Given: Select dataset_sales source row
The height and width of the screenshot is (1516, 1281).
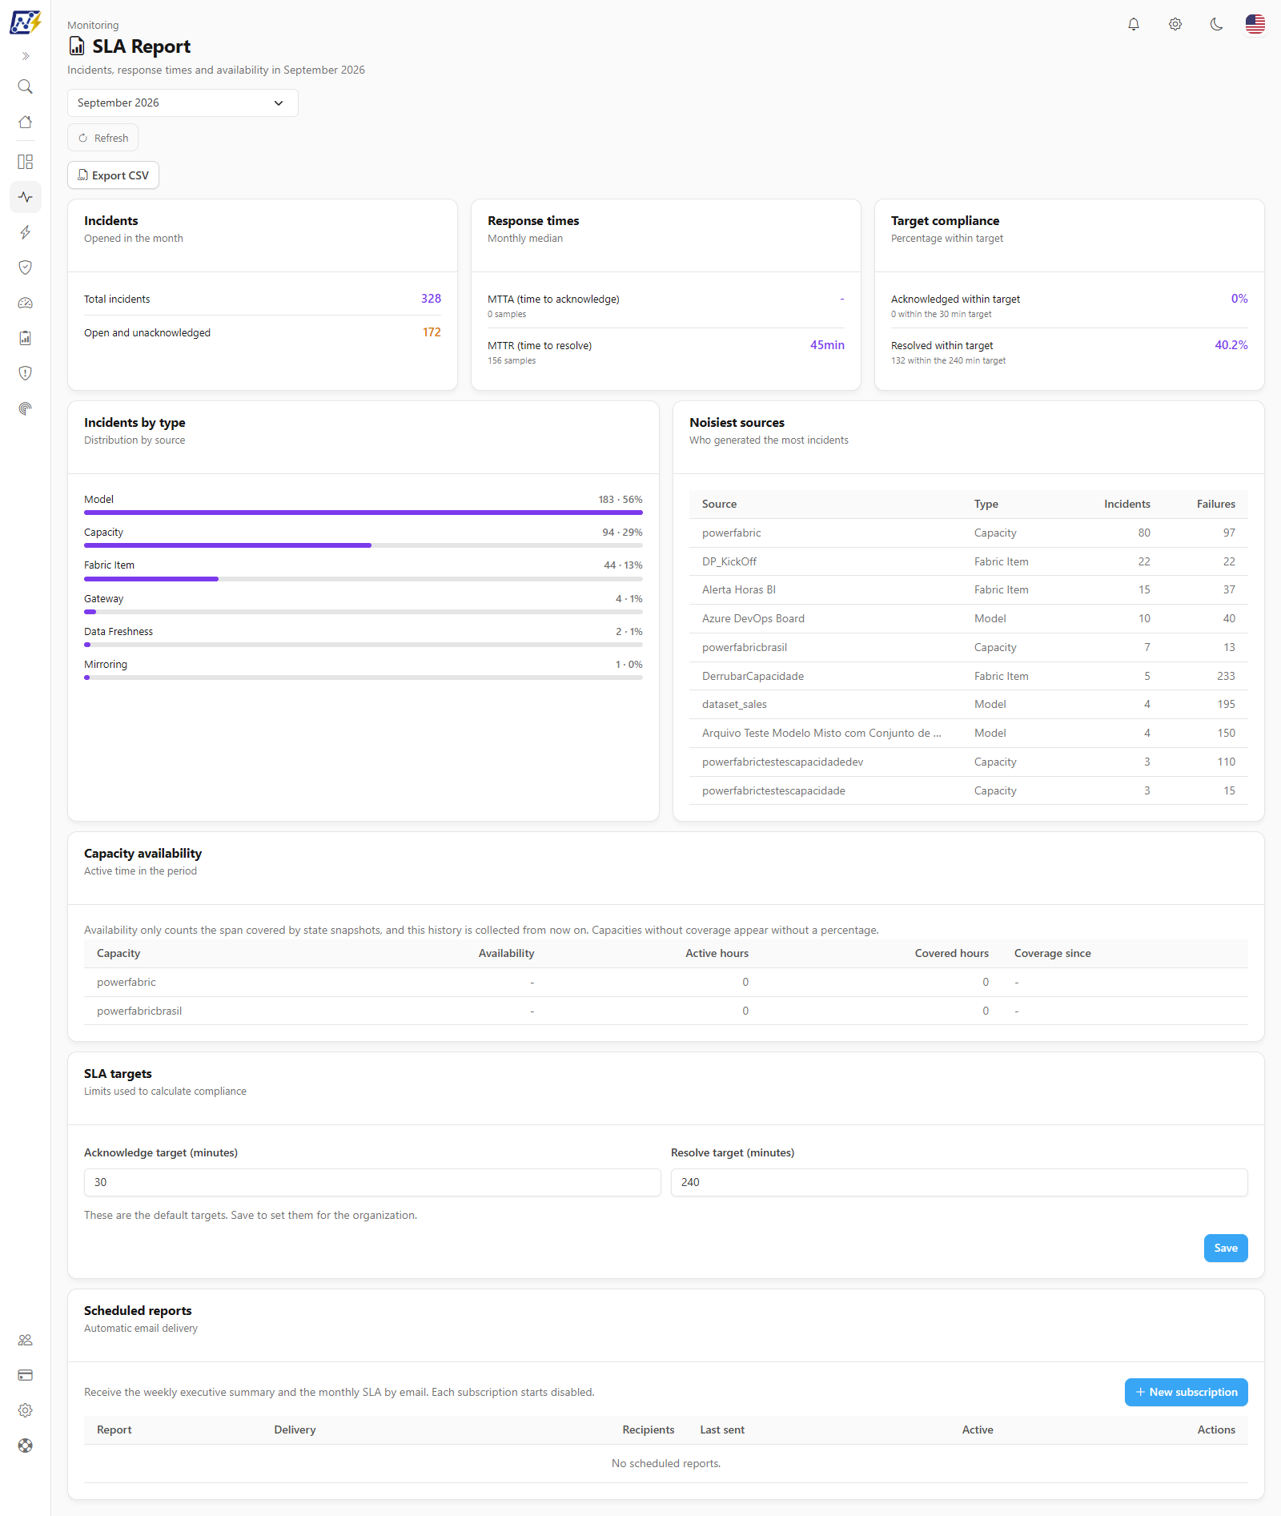Looking at the screenshot, I should [x=969, y=705].
